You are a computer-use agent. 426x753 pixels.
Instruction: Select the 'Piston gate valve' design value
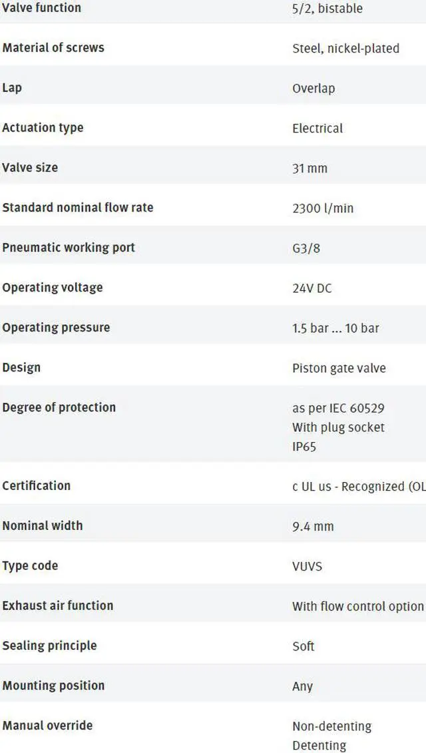[x=339, y=368]
